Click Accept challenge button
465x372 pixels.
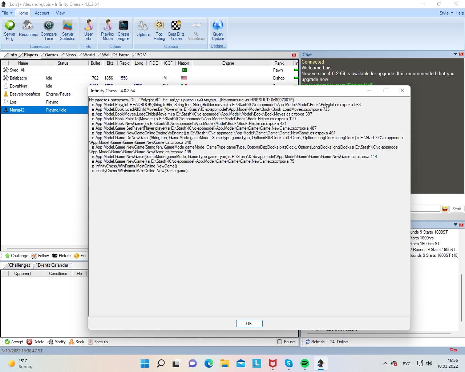coord(14,342)
